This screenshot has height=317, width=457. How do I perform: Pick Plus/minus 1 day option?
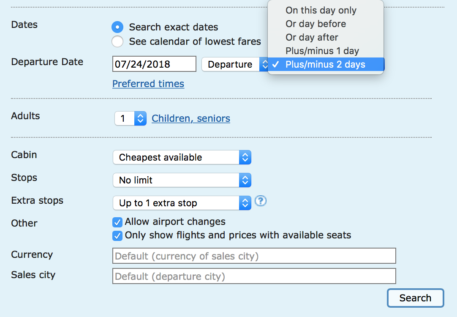click(x=322, y=51)
